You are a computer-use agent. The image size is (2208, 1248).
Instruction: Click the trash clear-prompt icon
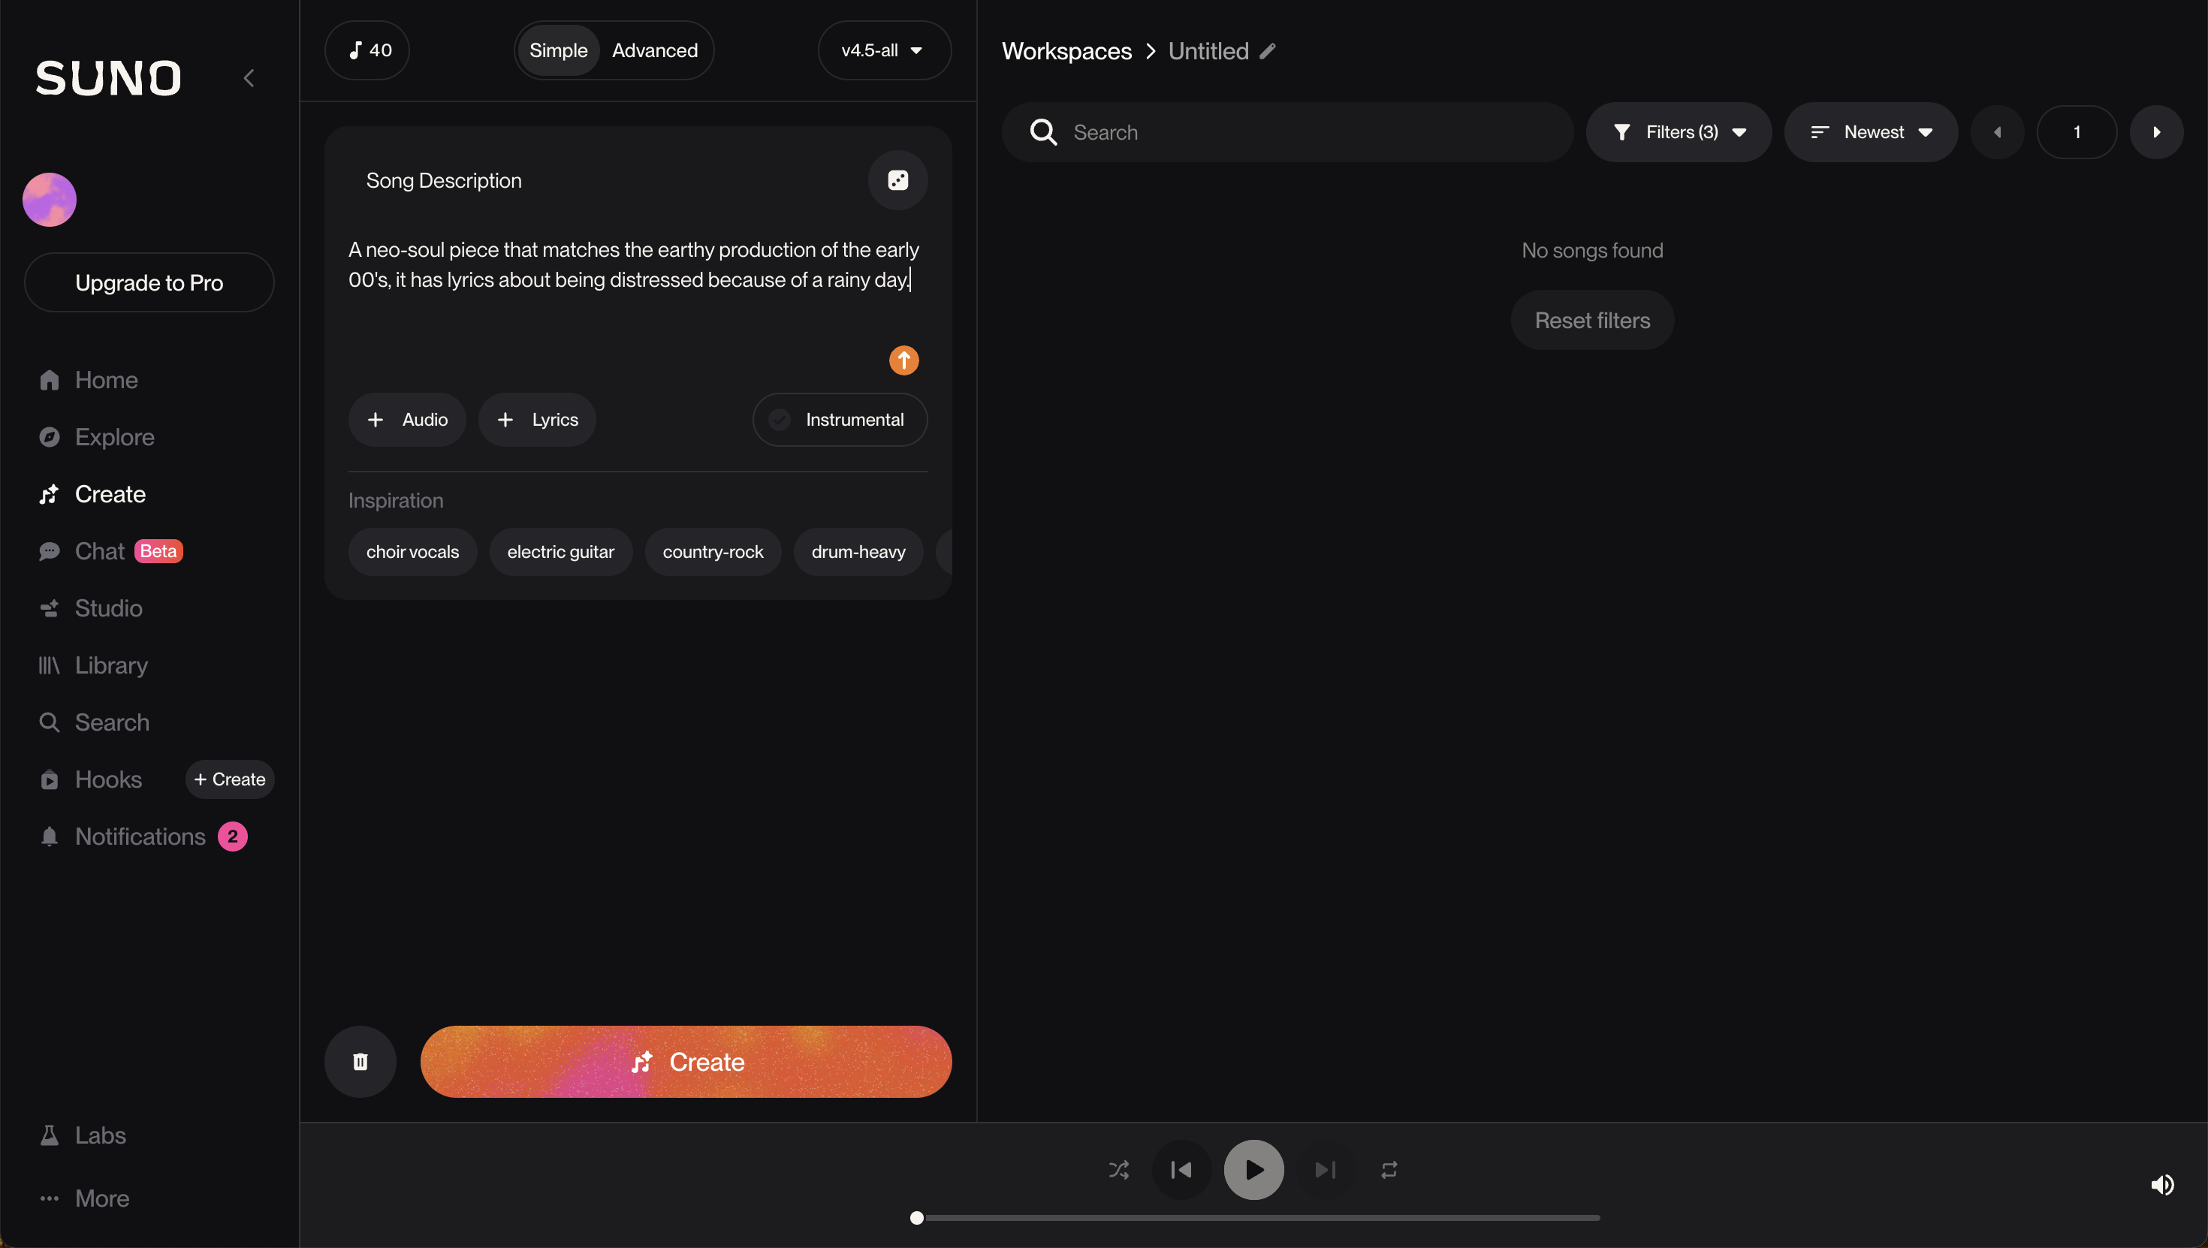point(360,1061)
